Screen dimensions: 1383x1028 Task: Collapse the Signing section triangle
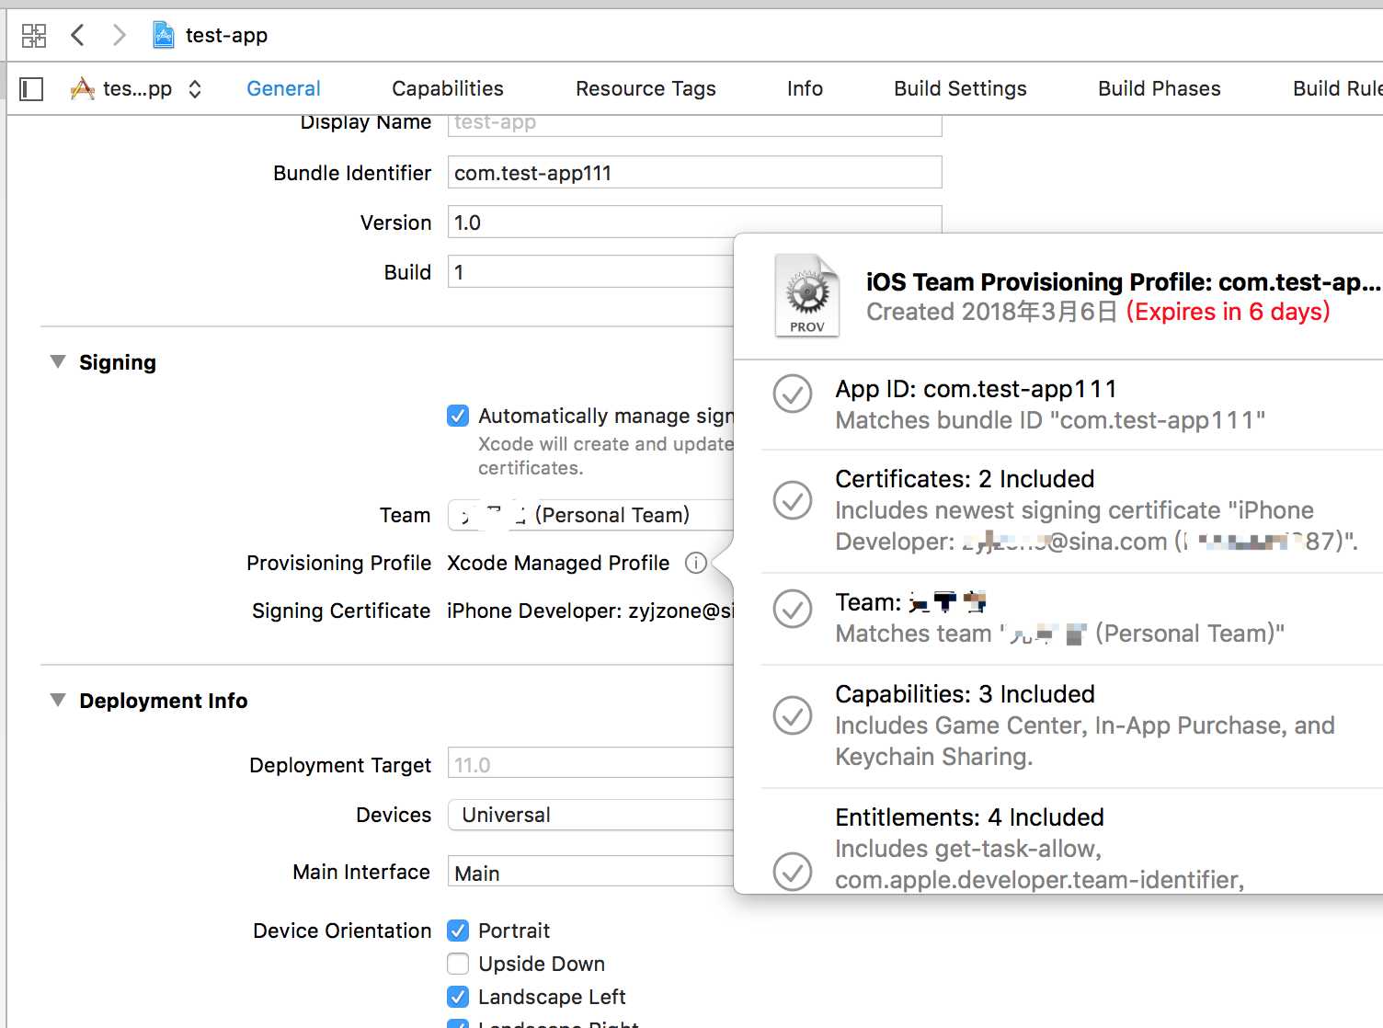tap(58, 362)
